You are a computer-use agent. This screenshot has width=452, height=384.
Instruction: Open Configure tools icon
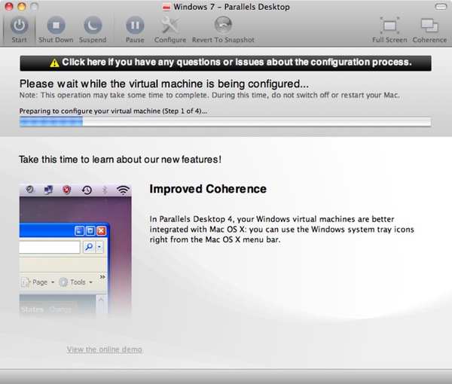click(170, 26)
